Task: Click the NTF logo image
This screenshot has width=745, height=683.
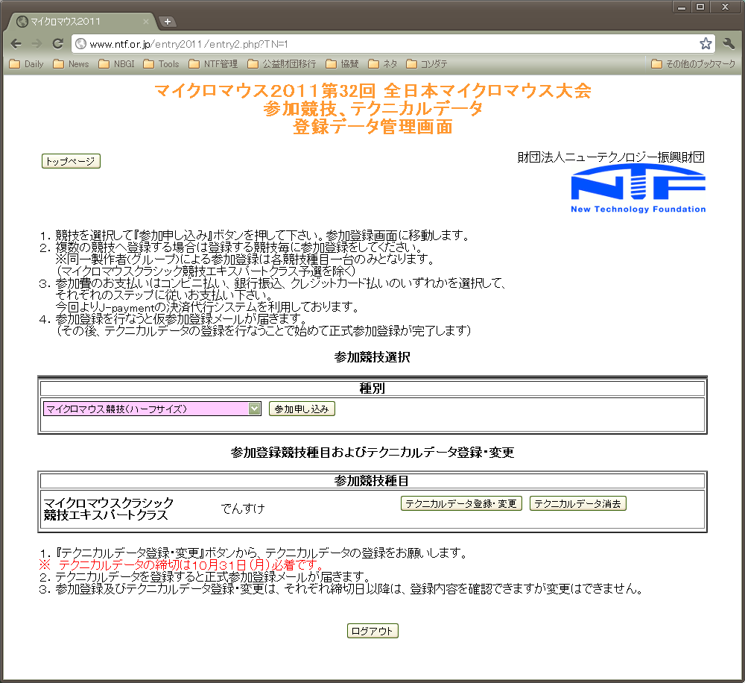Action: pyautogui.click(x=638, y=189)
